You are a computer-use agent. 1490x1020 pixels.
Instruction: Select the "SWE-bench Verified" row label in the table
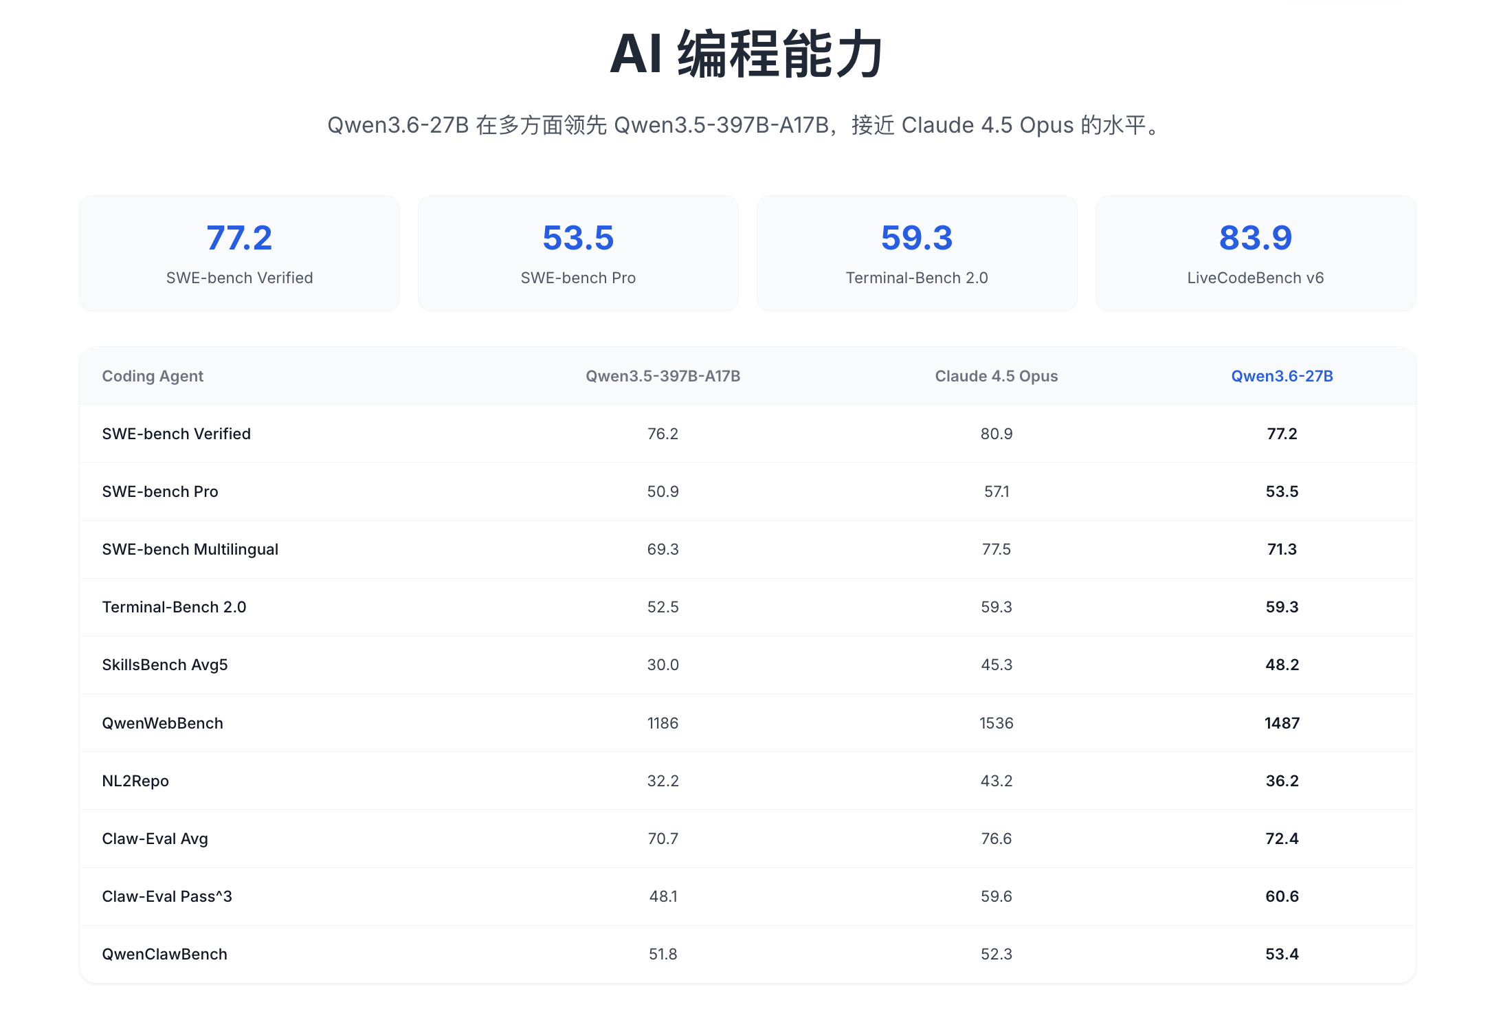[176, 434]
